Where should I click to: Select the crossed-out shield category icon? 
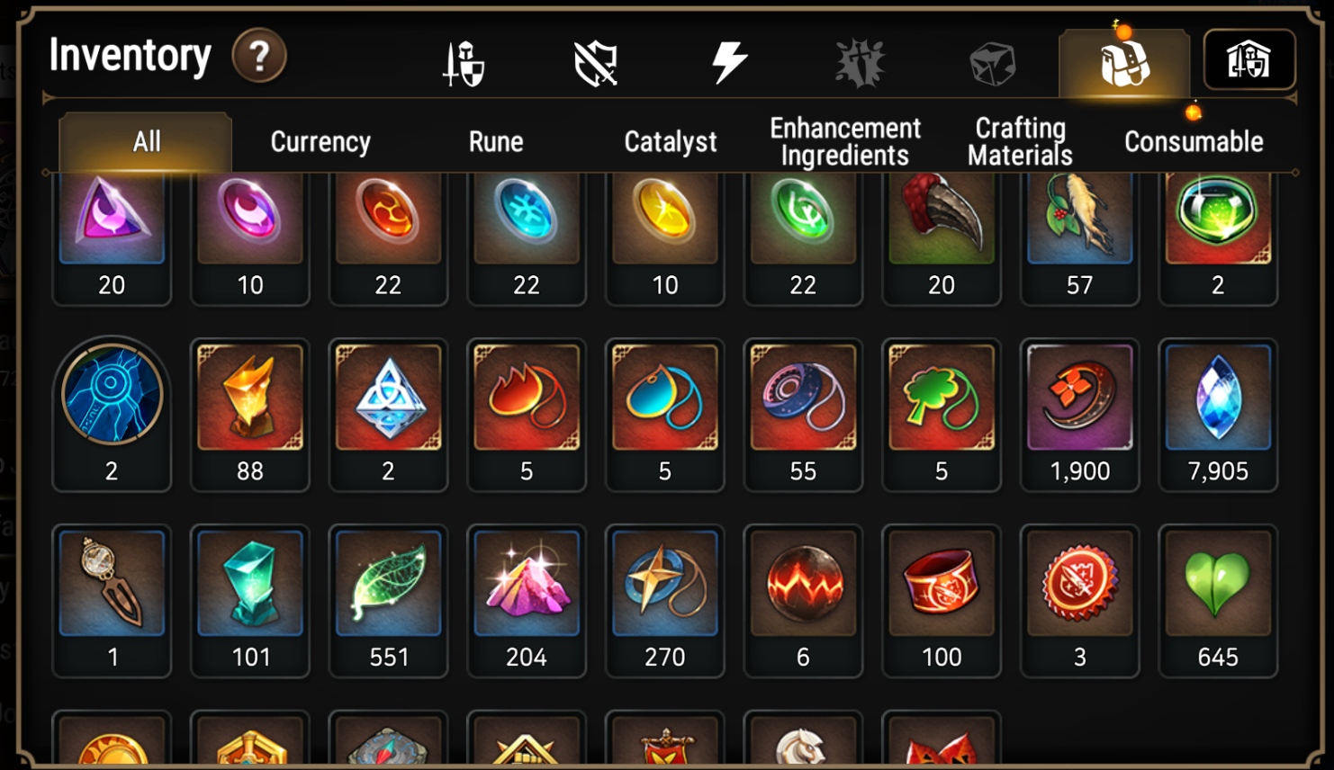[x=596, y=64]
